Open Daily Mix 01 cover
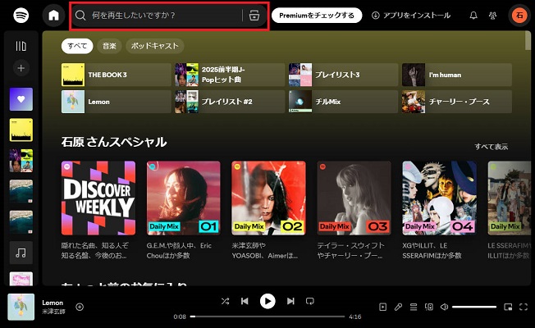Image resolution: width=535 pixels, height=328 pixels. [x=184, y=198]
